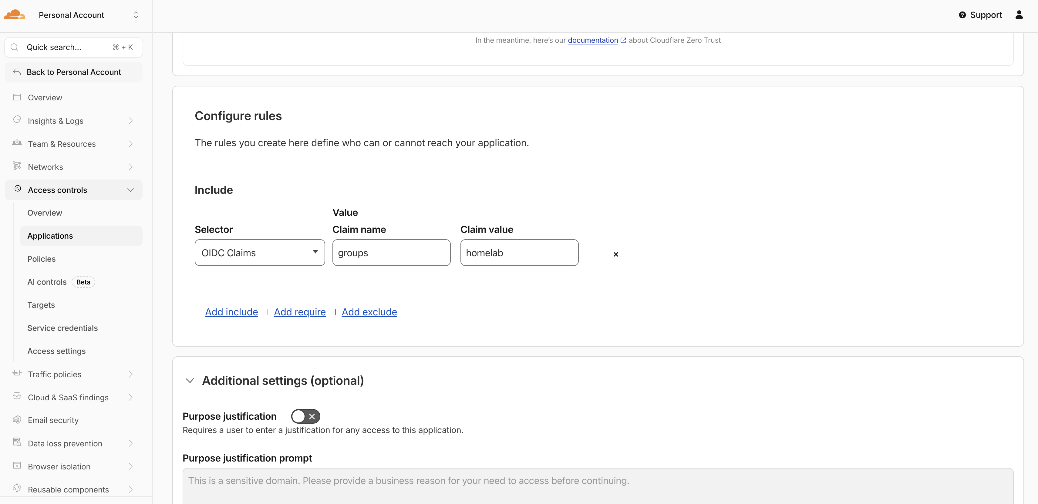
Task: Open the OIDC Claims selector dropdown
Action: pyautogui.click(x=260, y=253)
